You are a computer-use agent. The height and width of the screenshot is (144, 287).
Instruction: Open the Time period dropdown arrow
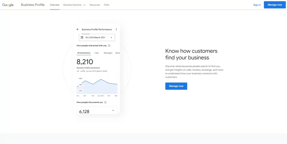[x=111, y=38]
